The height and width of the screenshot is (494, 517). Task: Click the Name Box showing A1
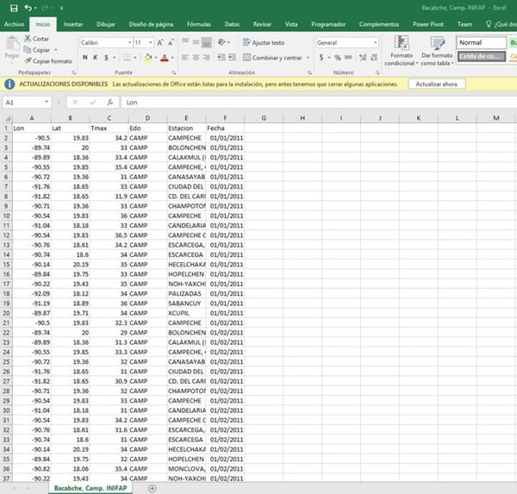pyautogui.click(x=26, y=102)
